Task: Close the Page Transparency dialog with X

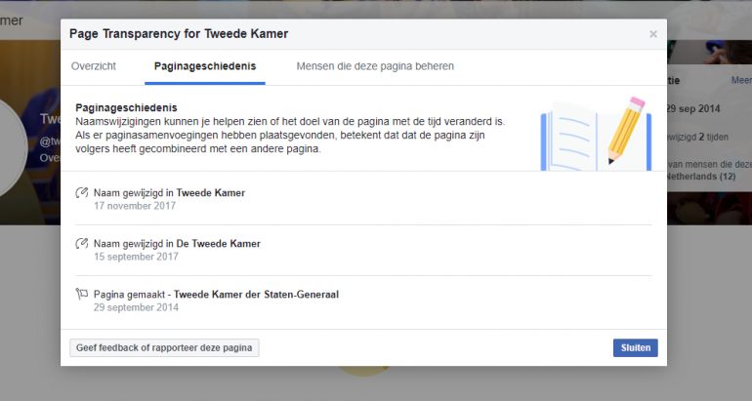Action: click(652, 34)
